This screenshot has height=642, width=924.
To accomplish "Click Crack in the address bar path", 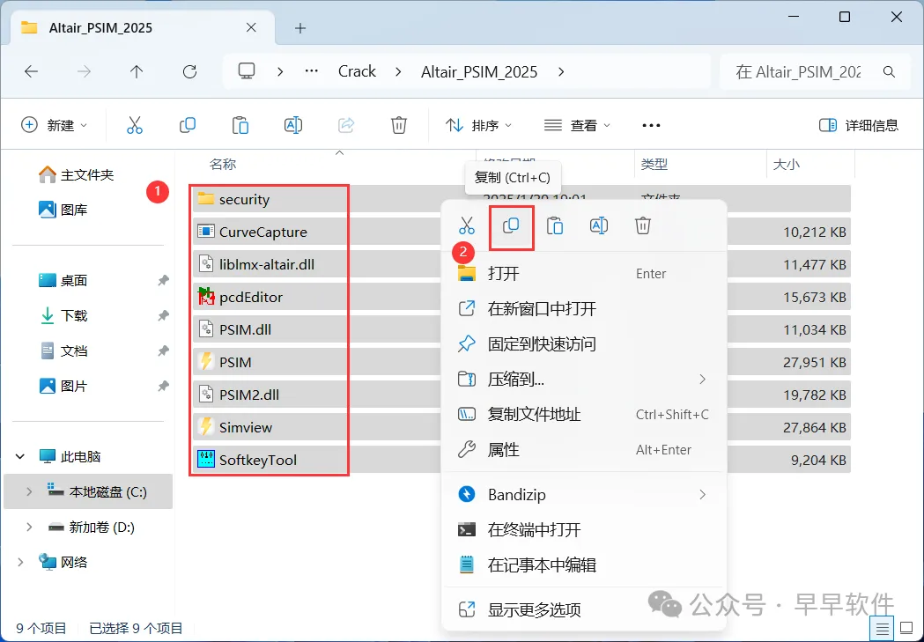I will (x=357, y=71).
